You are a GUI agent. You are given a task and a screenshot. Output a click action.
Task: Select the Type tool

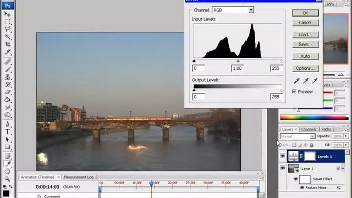7,132
